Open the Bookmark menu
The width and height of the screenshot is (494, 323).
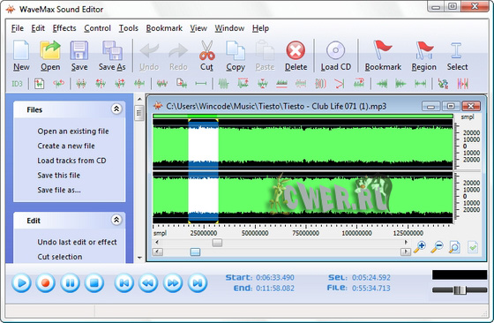click(164, 28)
